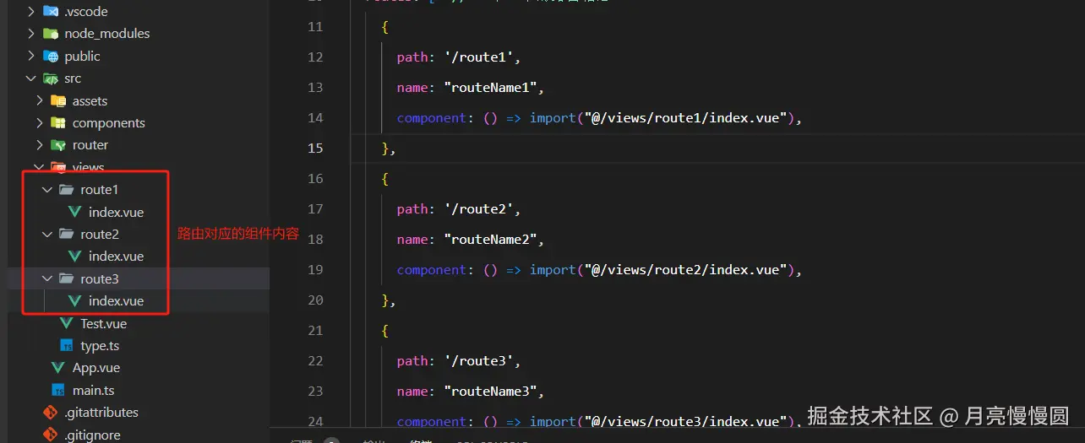Expand the assets folder chevron
This screenshot has height=443, width=1085.
[40, 100]
